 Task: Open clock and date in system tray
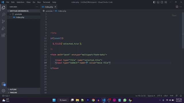179,100
